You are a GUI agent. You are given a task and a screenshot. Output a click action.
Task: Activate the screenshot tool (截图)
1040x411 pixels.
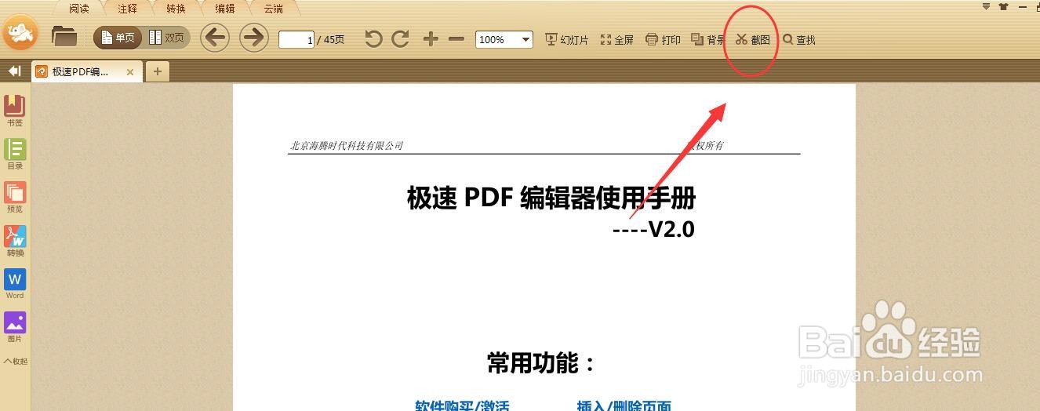point(753,39)
